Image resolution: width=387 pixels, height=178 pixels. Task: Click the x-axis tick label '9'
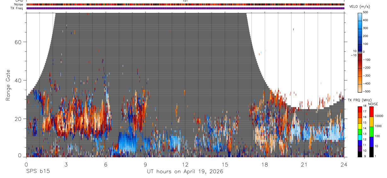click(x=146, y=164)
